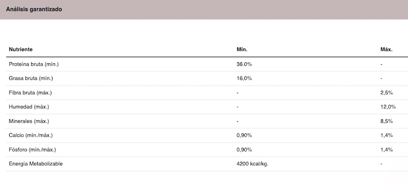Image resolution: width=408 pixels, height=185 pixels.
Task: Click the Análisis garantizado header
Action: [34, 9]
